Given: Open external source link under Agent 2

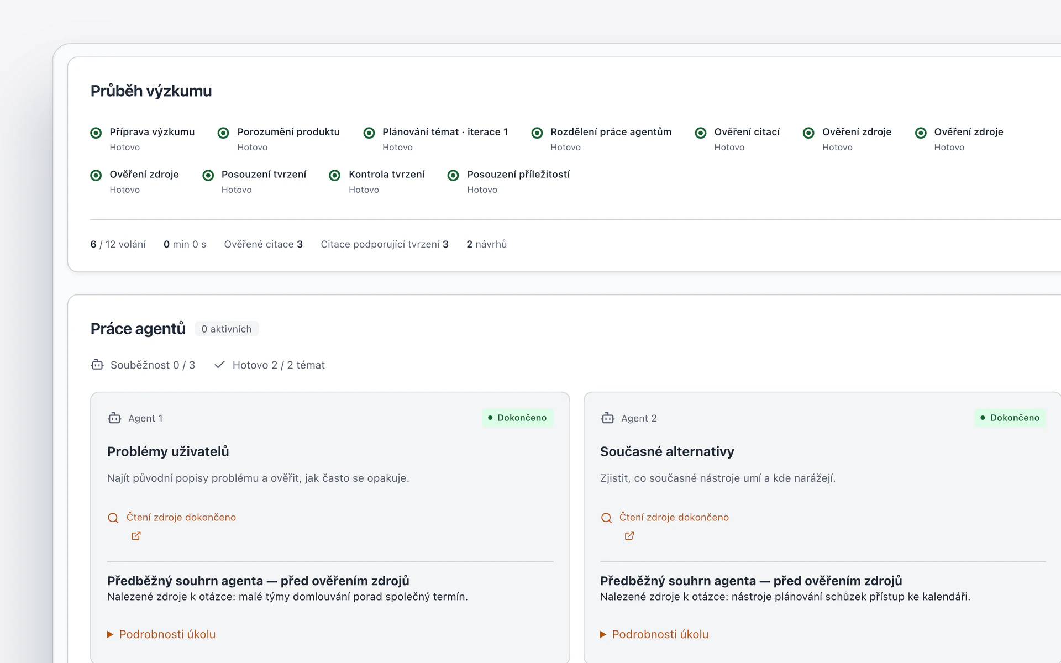Looking at the screenshot, I should 629,536.
